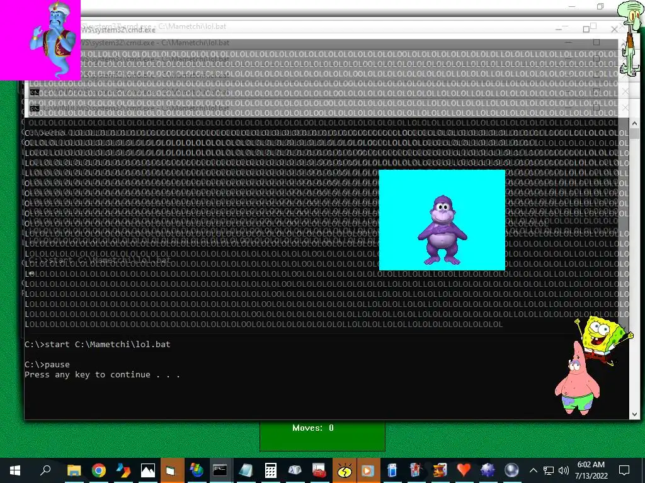This screenshot has height=483, width=645.
Task: Open the Minesweeper spiked mine taskbar icon
Action: [488, 470]
